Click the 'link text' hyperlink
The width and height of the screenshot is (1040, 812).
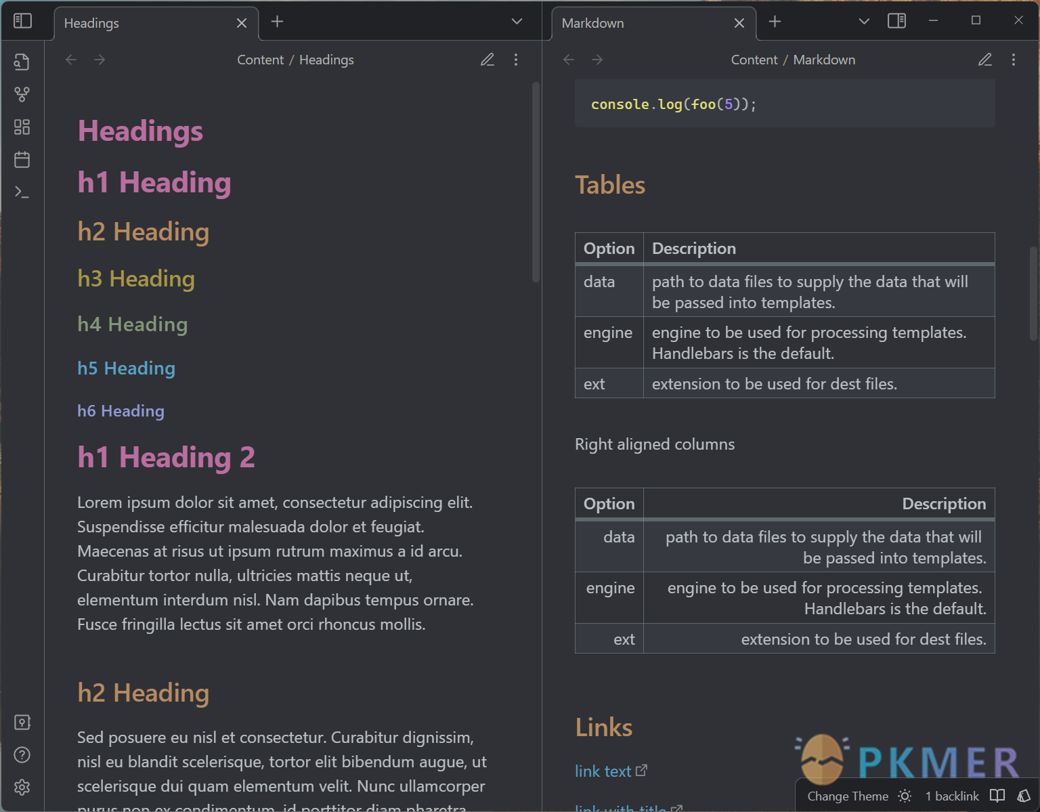pos(603,771)
